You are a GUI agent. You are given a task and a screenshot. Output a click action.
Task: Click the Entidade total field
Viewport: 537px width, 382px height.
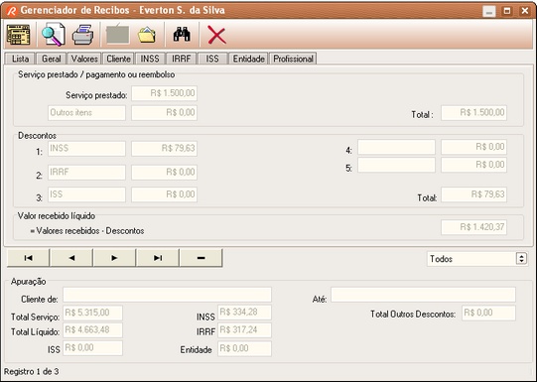[x=244, y=348]
